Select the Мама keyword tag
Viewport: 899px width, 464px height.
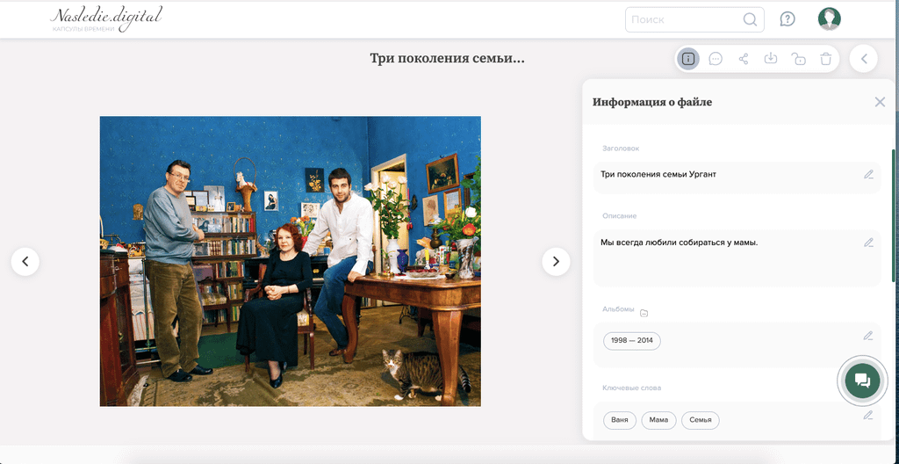tap(658, 420)
